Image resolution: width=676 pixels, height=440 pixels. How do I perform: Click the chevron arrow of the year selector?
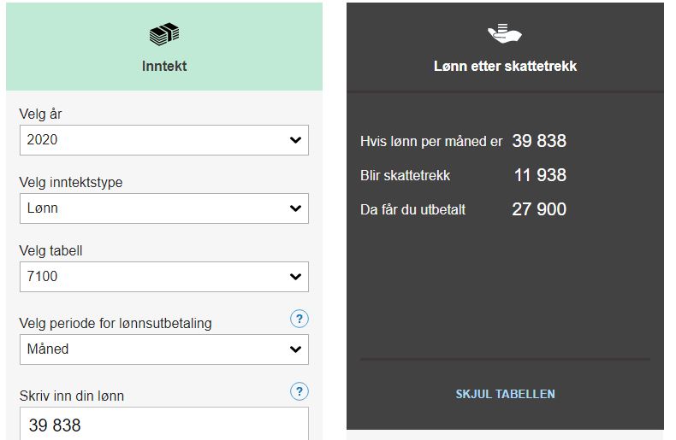295,140
